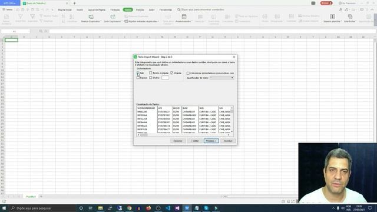Click the sort ascending icon
Screen dimensions: 377x212
(x=63, y=16)
